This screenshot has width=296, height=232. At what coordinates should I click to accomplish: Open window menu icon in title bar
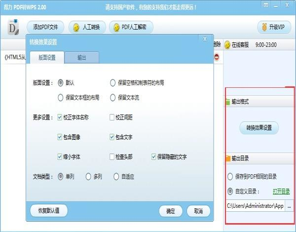pos(266,5)
